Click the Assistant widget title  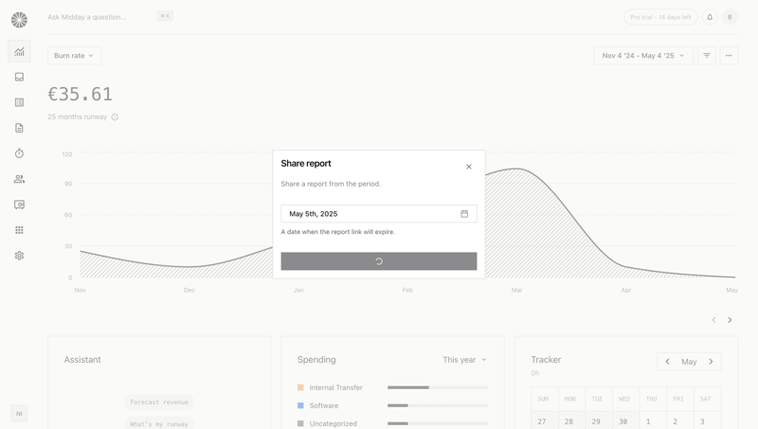pyautogui.click(x=82, y=360)
